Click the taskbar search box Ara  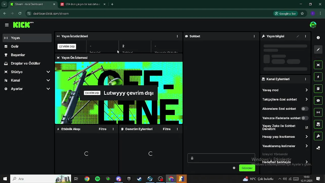click(x=41, y=179)
